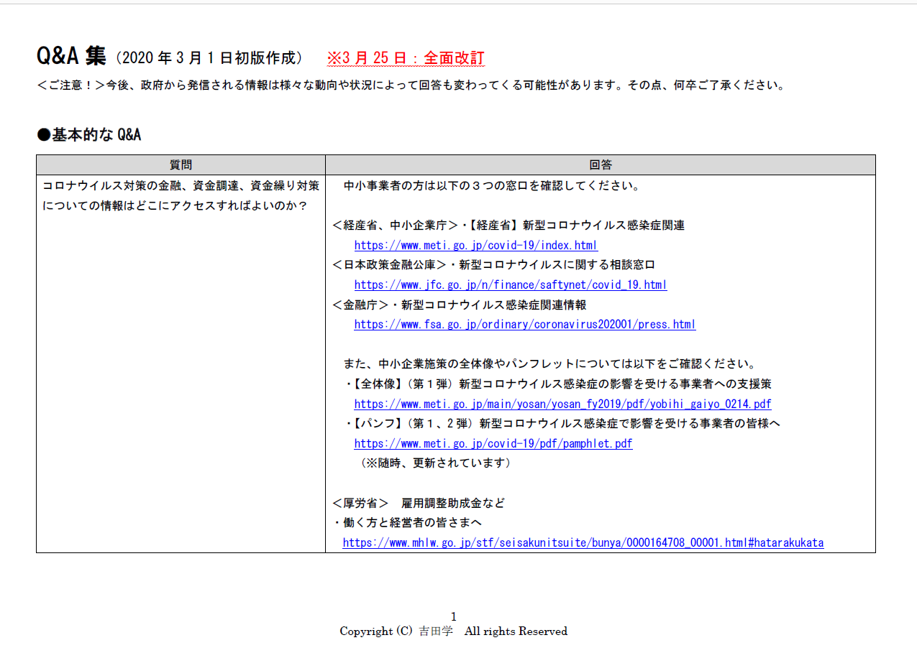The height and width of the screenshot is (653, 917).
Task: Click the ＜金融庁＞ line in the answer
Action: pos(459,305)
